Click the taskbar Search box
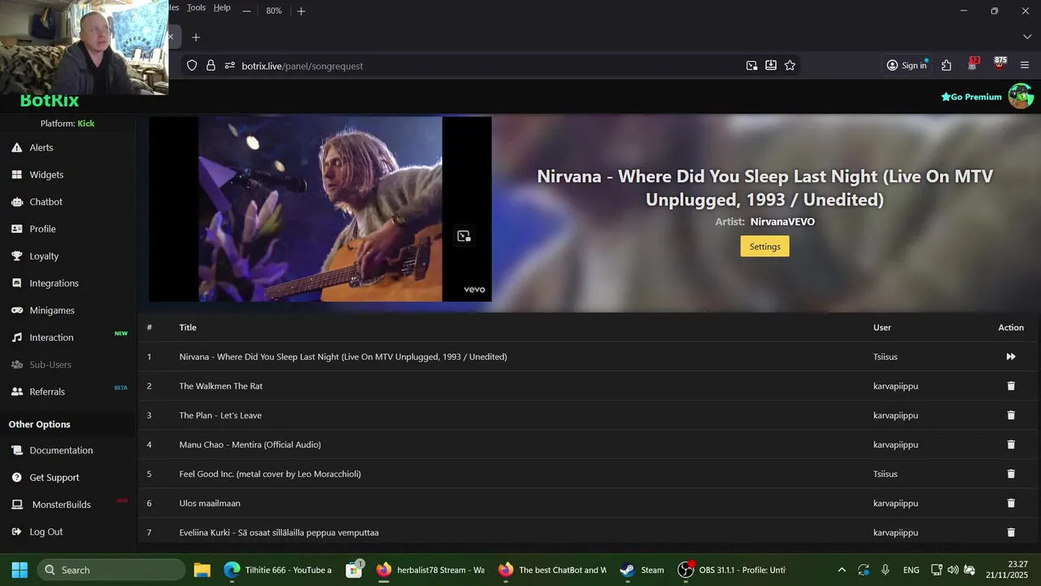Image resolution: width=1041 pixels, height=586 pixels. pyautogui.click(x=111, y=570)
